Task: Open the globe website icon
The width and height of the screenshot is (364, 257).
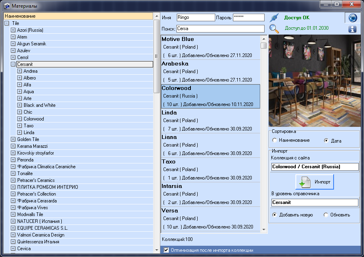Action: click(x=353, y=18)
